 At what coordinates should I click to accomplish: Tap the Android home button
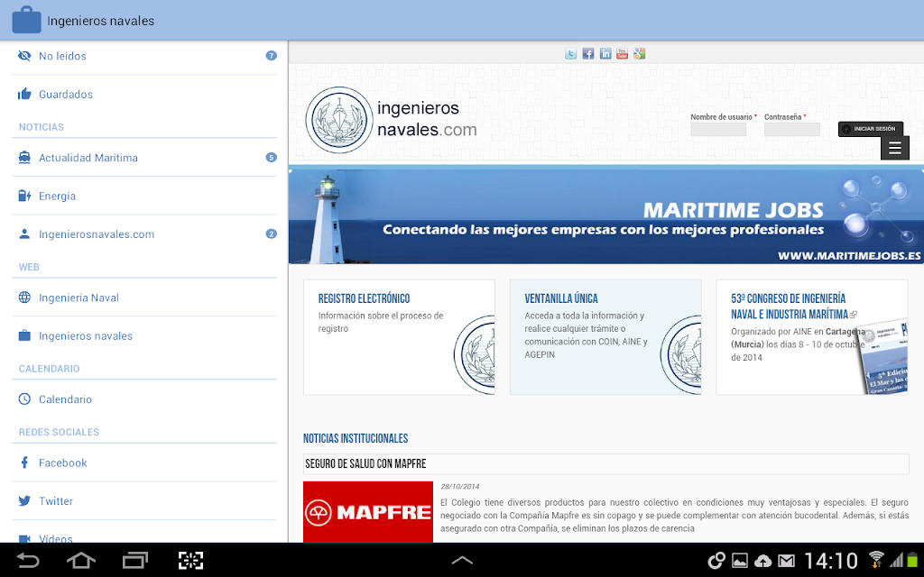pos(80,560)
